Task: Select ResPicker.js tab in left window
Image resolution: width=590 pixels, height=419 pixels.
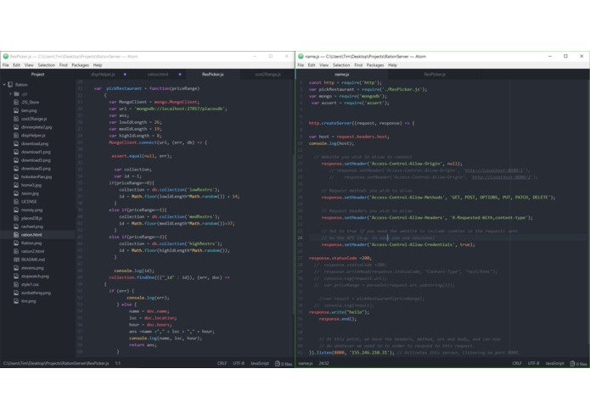Action: coord(212,75)
